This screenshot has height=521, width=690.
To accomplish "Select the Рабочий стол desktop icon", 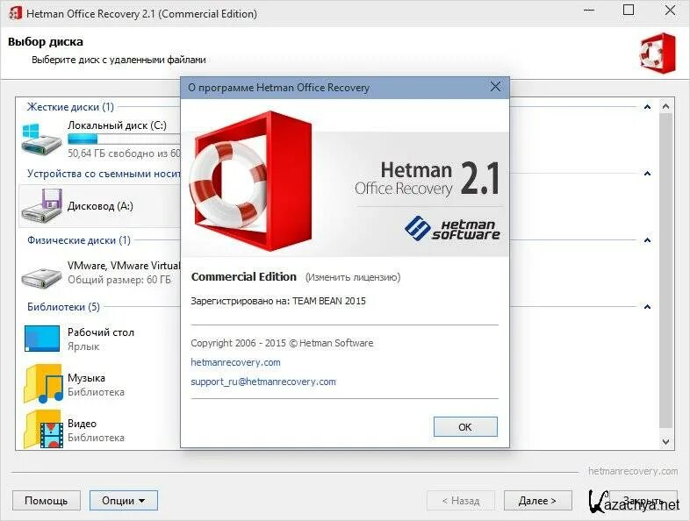I will 42,338.
